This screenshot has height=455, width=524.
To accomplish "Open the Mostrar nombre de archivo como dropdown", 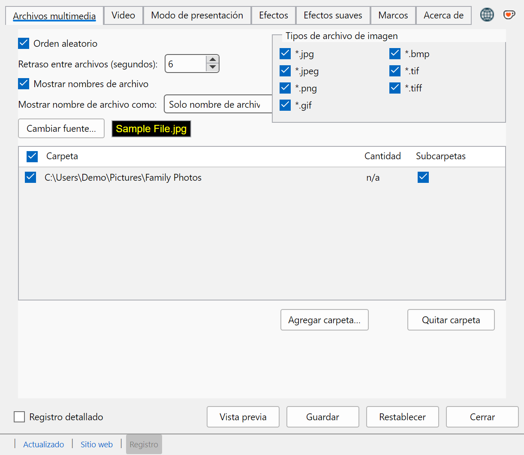I will click(218, 104).
